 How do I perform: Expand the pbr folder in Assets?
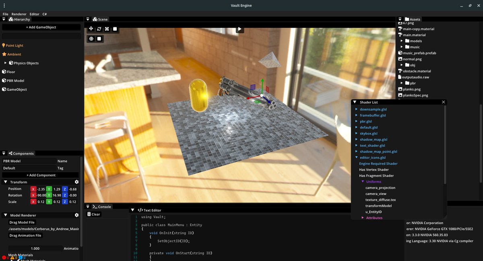(x=402, y=83)
